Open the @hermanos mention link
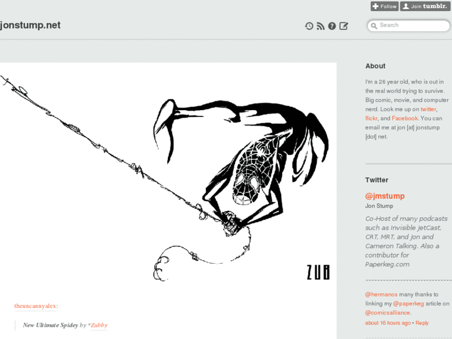Screen dimensions: 452x339 pyautogui.click(x=381, y=294)
